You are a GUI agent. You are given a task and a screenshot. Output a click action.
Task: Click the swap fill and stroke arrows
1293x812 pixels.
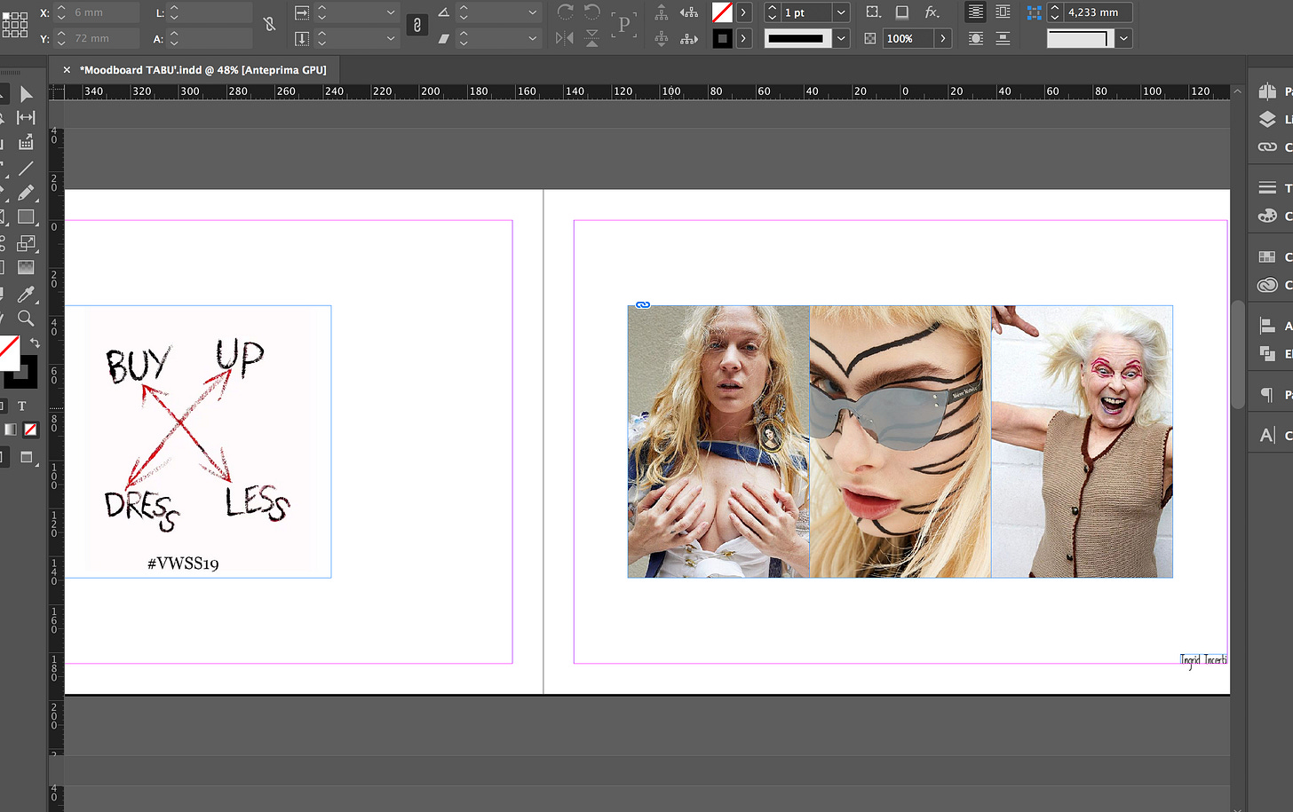point(36,343)
